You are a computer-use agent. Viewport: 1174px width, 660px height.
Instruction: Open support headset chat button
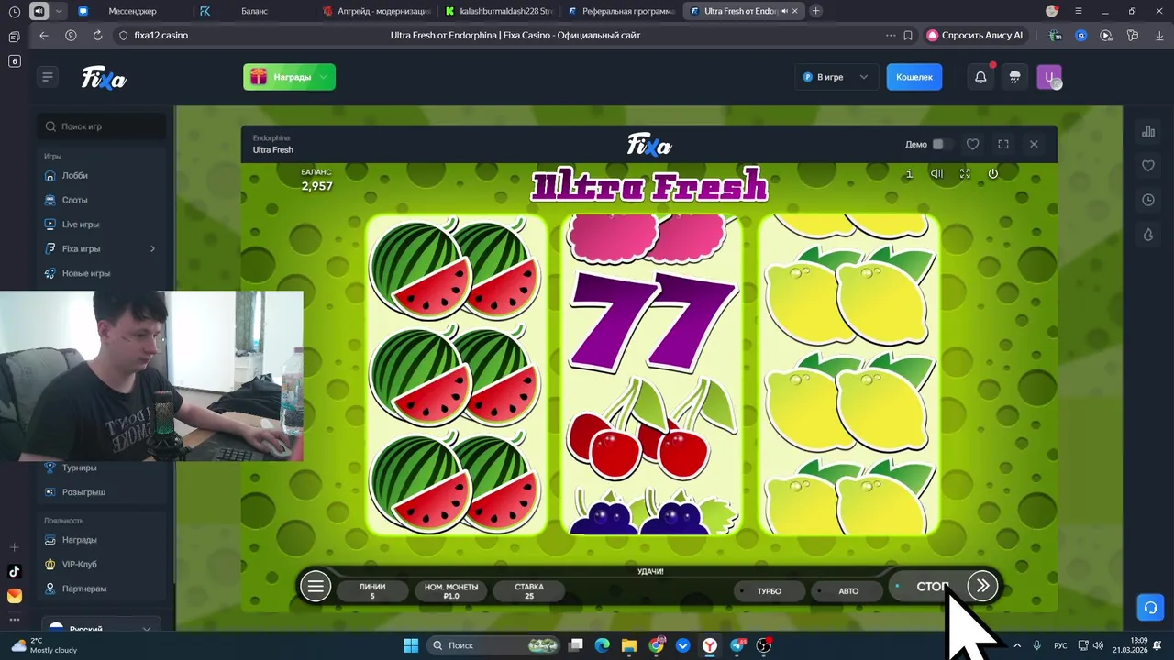point(1149,607)
